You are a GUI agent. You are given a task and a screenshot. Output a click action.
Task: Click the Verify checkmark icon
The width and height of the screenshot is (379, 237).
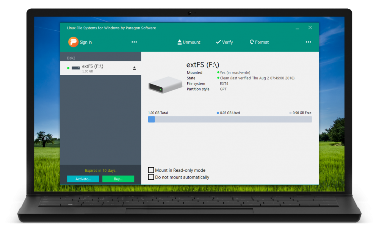(x=218, y=42)
